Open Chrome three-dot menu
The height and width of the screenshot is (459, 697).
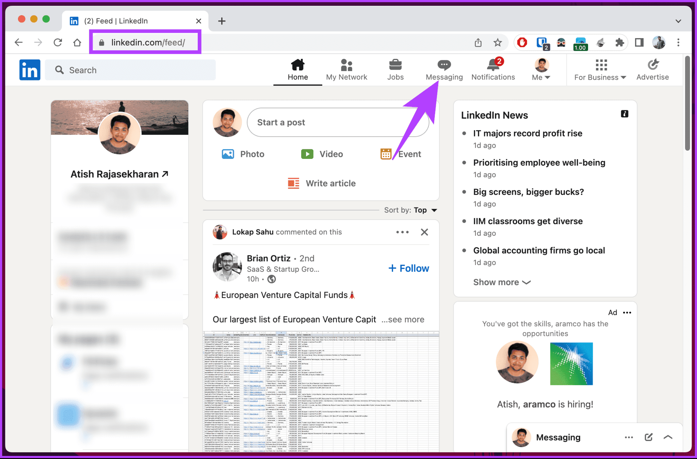coord(678,43)
